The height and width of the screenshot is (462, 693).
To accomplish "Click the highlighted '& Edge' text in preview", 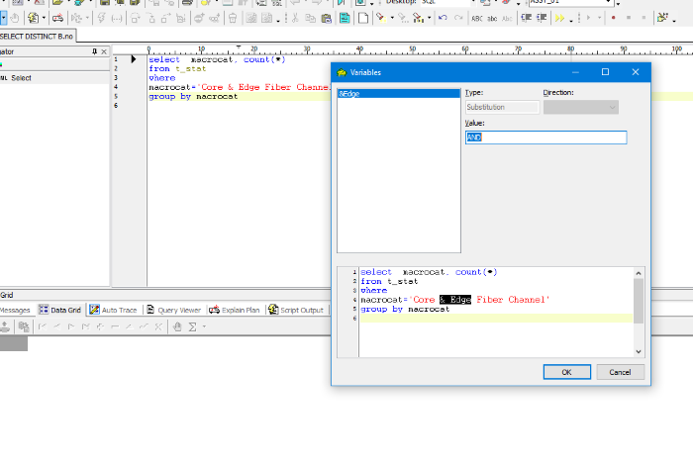I will tap(455, 300).
